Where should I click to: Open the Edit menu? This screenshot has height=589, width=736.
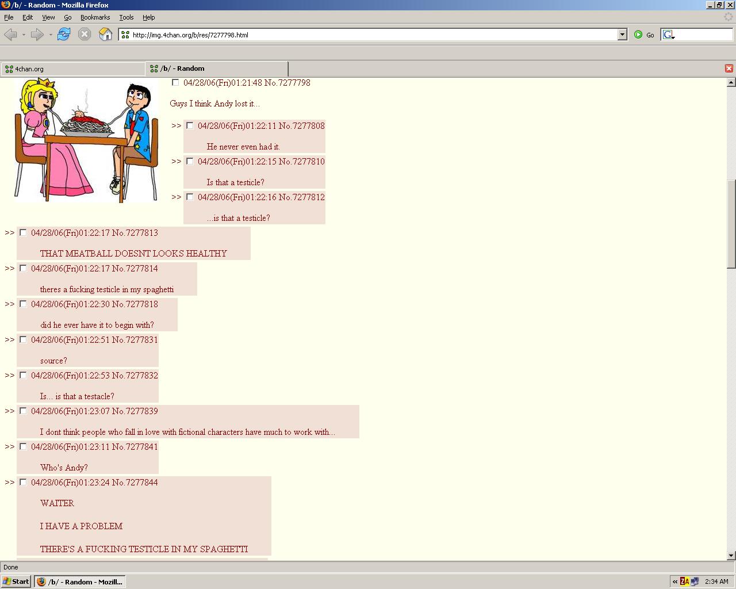point(28,17)
